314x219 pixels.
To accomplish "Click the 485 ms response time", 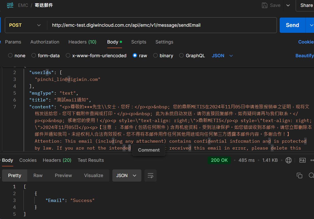I will [246, 160].
